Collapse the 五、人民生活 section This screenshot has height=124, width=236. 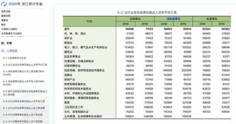pos(9,51)
